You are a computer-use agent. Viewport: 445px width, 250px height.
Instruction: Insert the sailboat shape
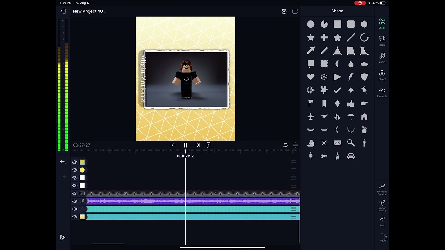coord(310,143)
